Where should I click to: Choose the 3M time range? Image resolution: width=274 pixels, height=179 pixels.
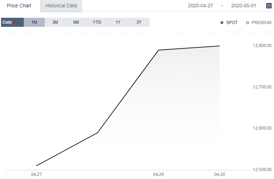click(55, 22)
